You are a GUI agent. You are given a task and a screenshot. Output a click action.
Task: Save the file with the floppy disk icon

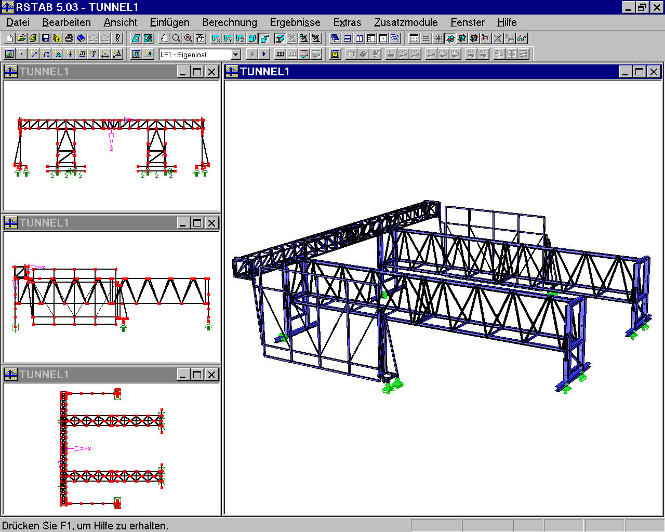tap(45, 38)
